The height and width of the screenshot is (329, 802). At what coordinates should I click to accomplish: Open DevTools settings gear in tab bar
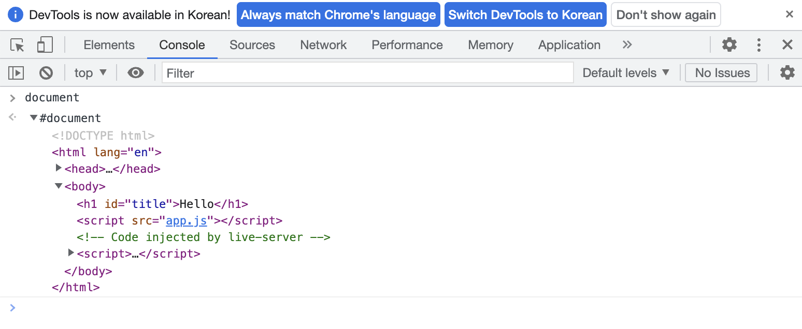[x=729, y=45]
